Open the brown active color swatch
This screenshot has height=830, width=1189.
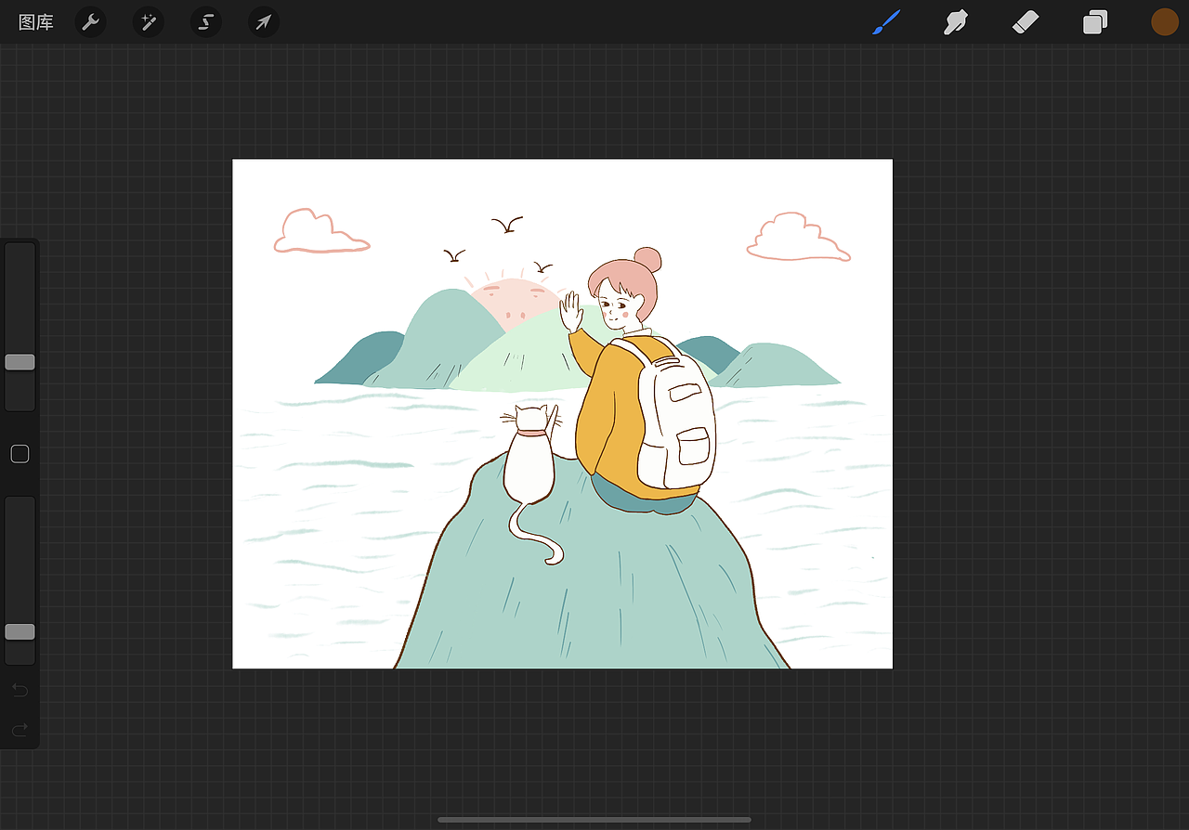[1165, 22]
